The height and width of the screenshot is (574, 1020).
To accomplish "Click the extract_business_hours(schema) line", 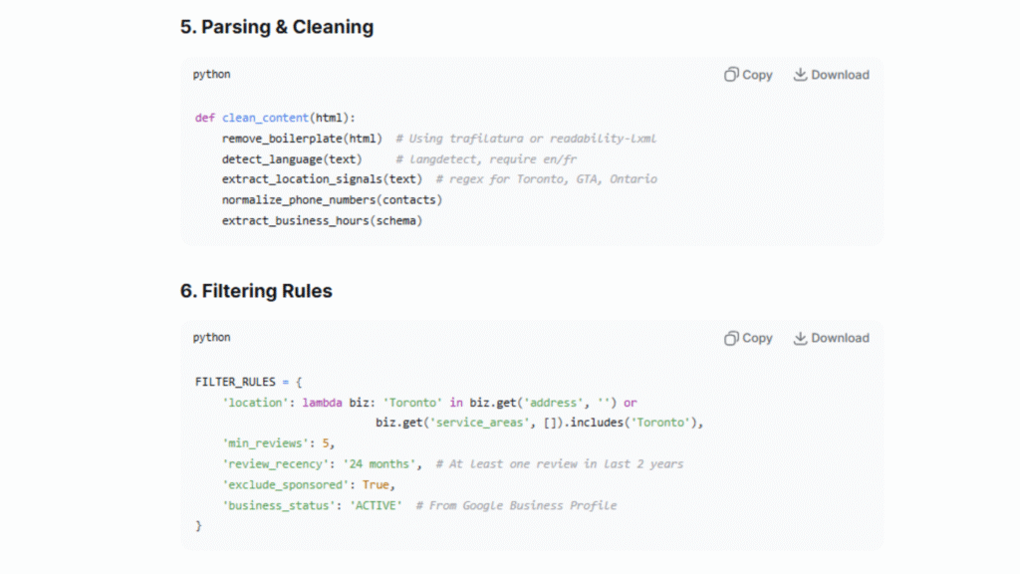I will coord(322,221).
